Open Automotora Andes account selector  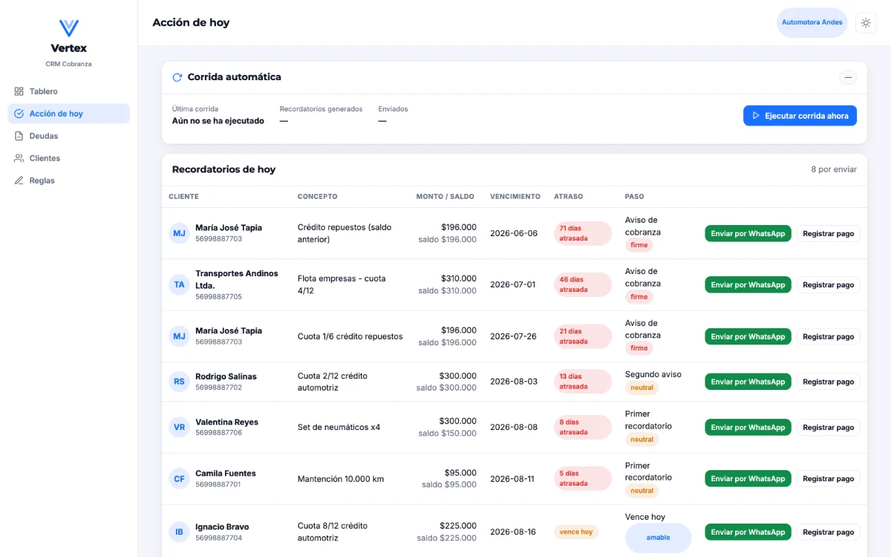coord(812,22)
